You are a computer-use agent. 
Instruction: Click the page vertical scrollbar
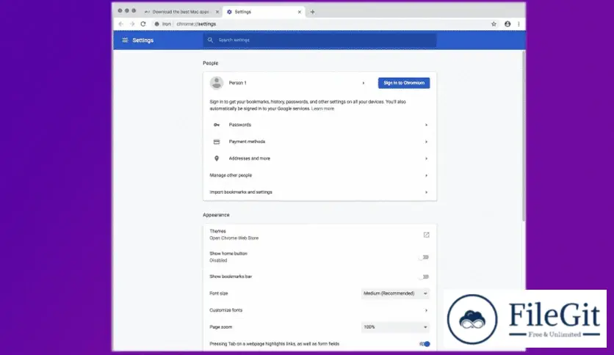click(524, 137)
